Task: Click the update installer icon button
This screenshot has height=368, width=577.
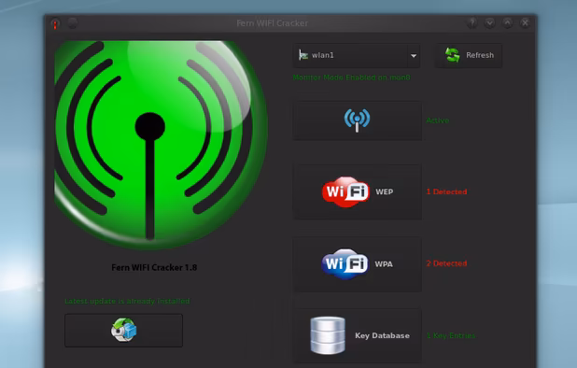Action: (123, 330)
